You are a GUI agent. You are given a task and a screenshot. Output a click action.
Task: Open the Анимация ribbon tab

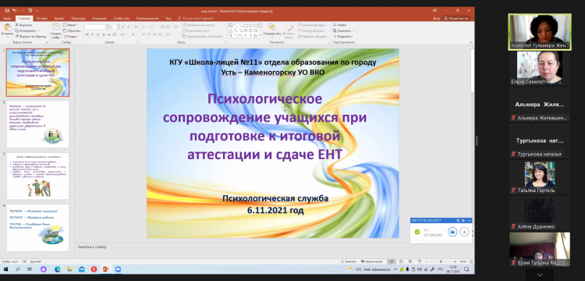99,18
